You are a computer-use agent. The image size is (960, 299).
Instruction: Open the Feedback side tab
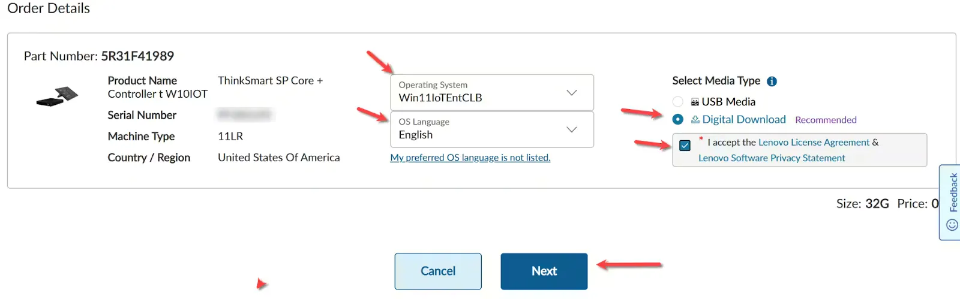point(952,193)
